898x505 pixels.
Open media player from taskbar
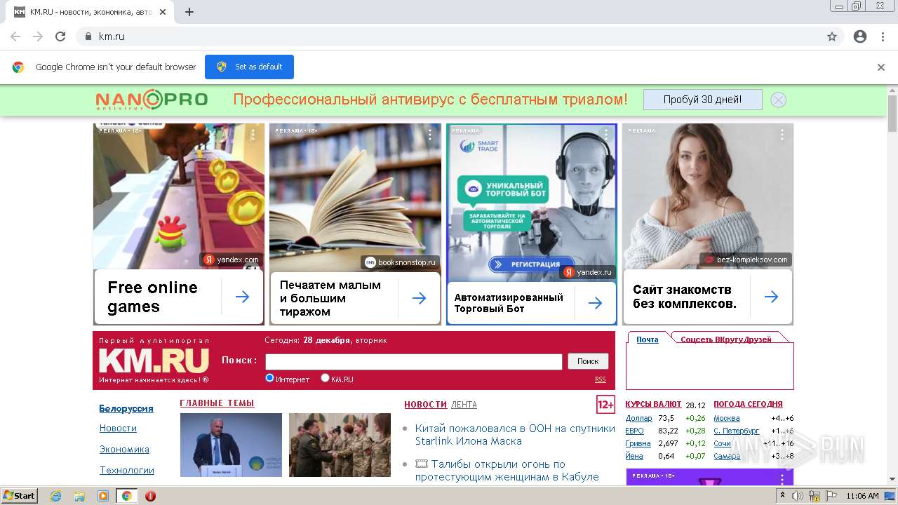pos(103,496)
